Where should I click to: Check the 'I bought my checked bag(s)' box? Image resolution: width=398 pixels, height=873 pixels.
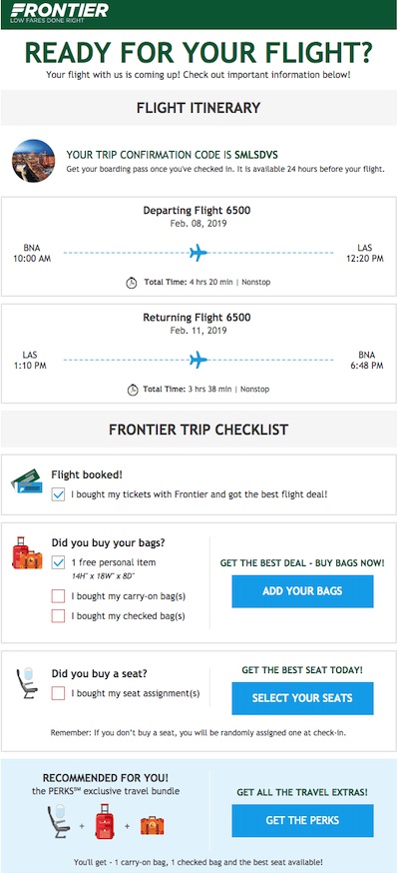(x=58, y=615)
